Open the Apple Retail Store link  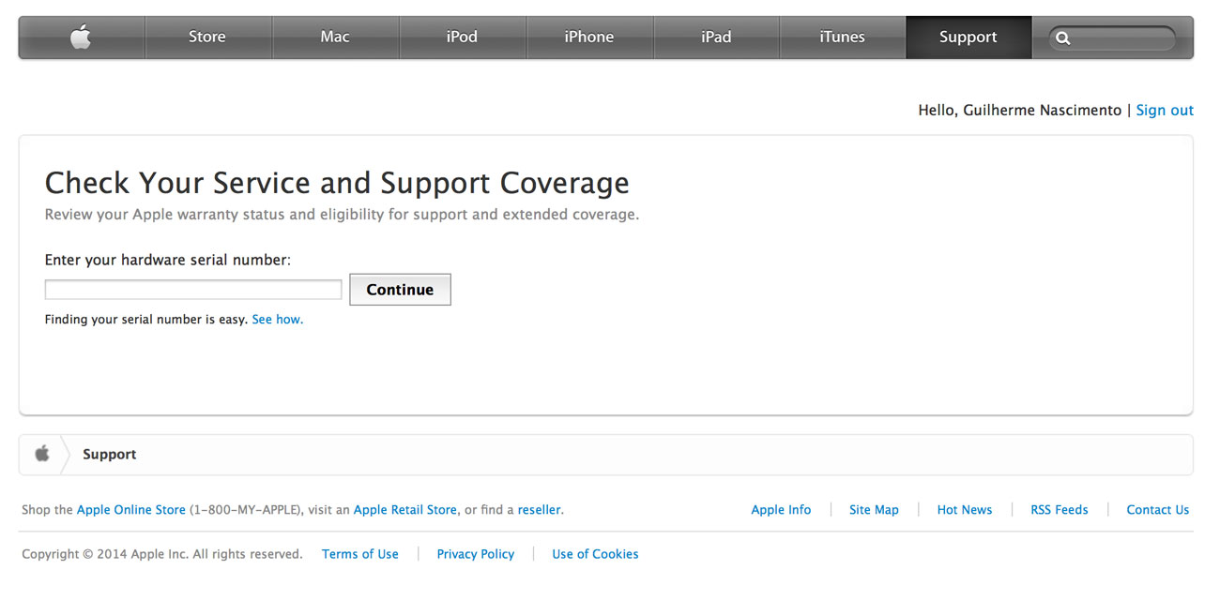point(405,510)
